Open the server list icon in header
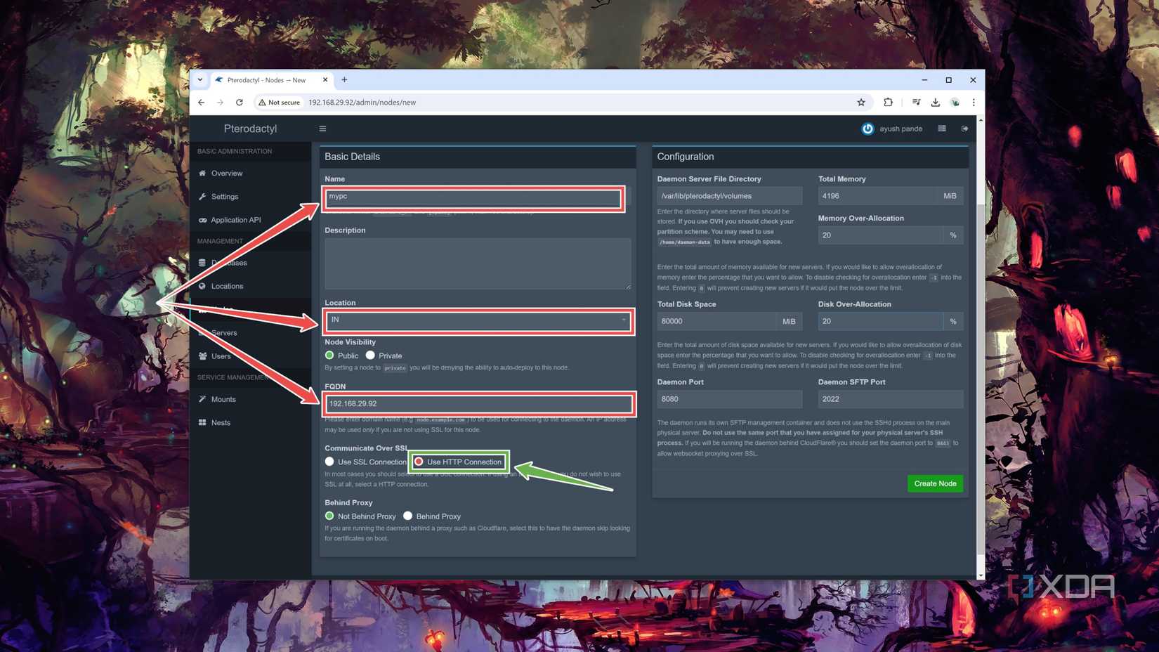 point(942,129)
